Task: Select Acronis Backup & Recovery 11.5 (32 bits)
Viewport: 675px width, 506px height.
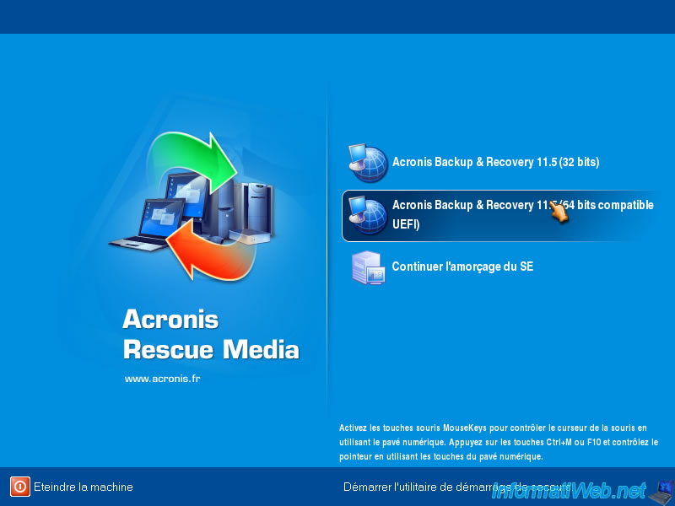Action: point(495,162)
